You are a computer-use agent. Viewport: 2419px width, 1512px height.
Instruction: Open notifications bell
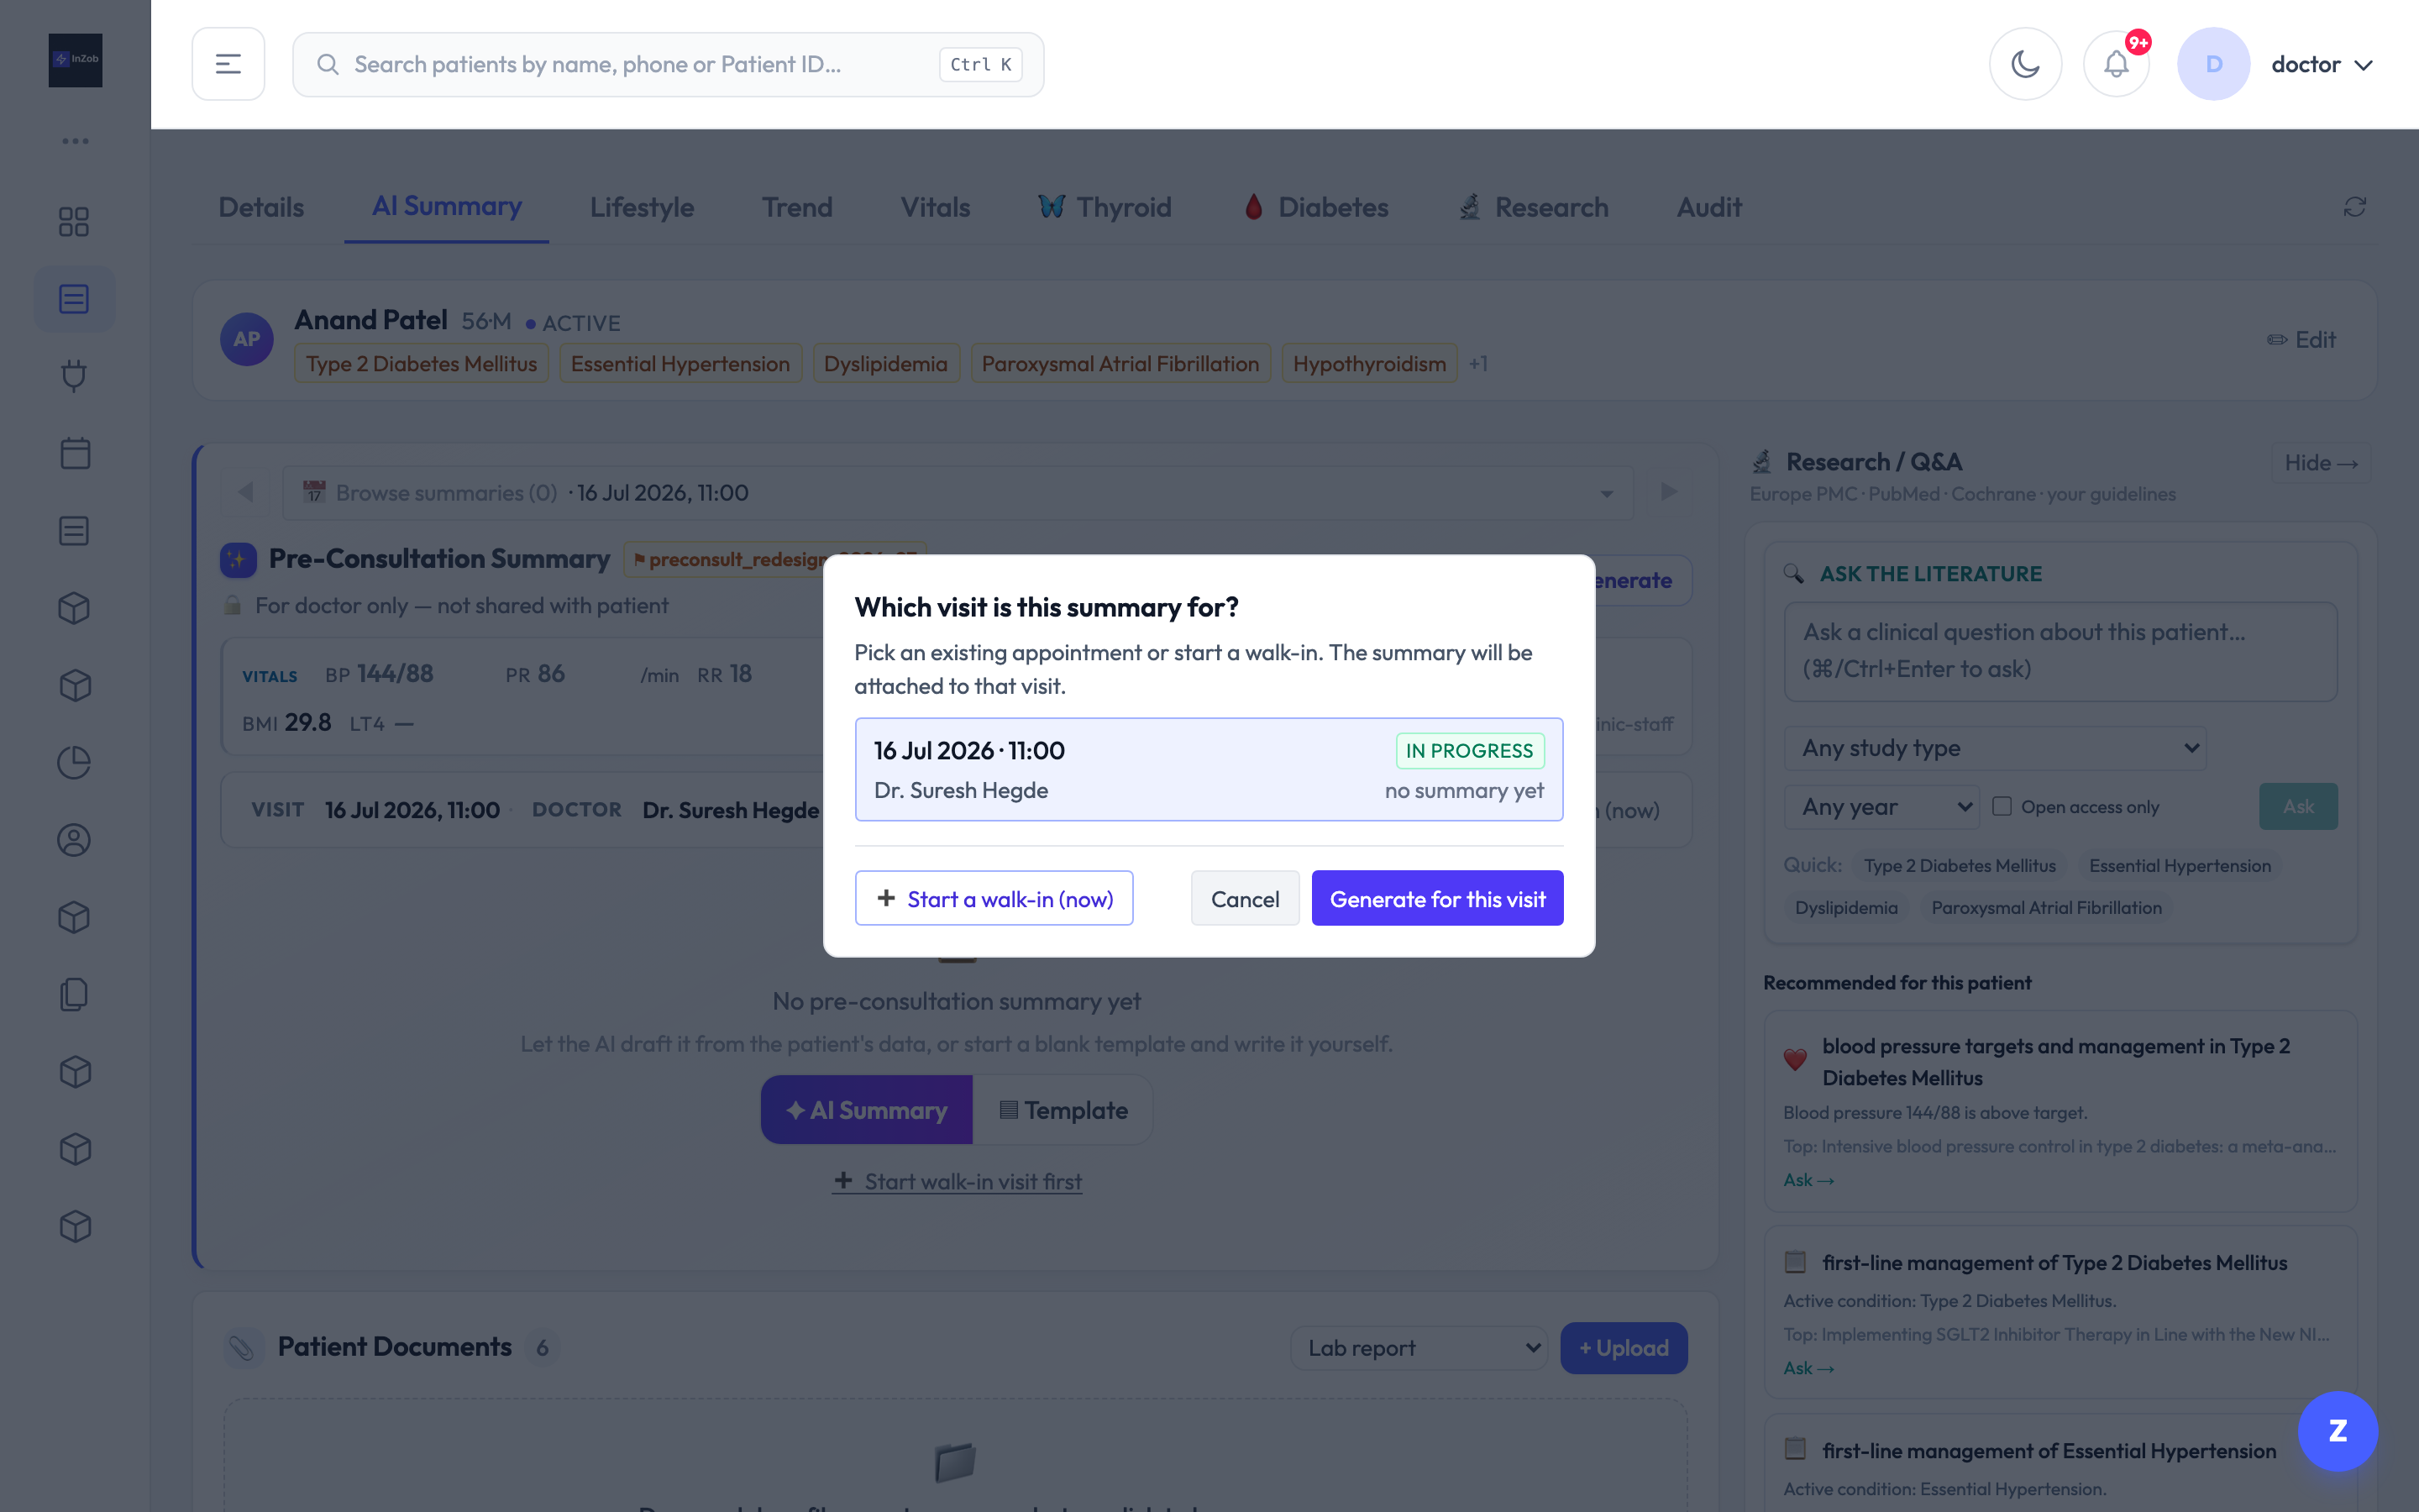pos(2116,64)
